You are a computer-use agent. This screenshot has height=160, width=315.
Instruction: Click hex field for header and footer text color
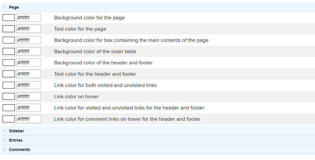[28, 74]
